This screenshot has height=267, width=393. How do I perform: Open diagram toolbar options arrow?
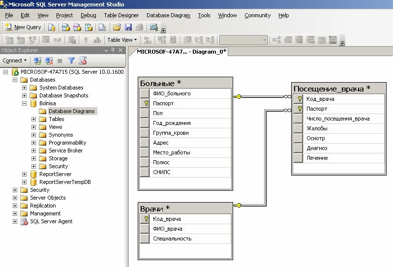coord(342,43)
